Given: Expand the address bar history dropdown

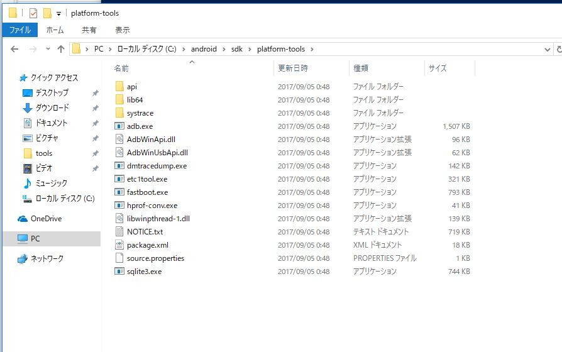Looking at the screenshot, I should tap(547, 49).
